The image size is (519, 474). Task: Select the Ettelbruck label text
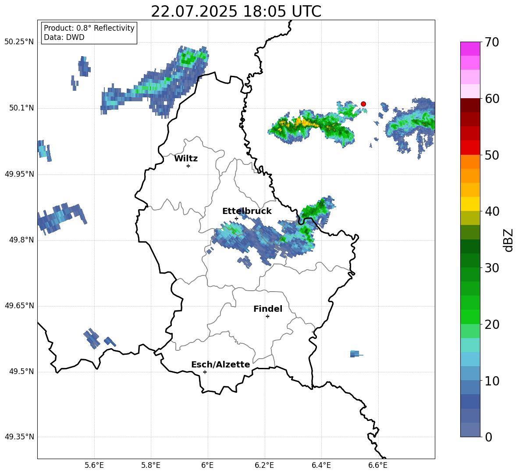click(x=247, y=211)
